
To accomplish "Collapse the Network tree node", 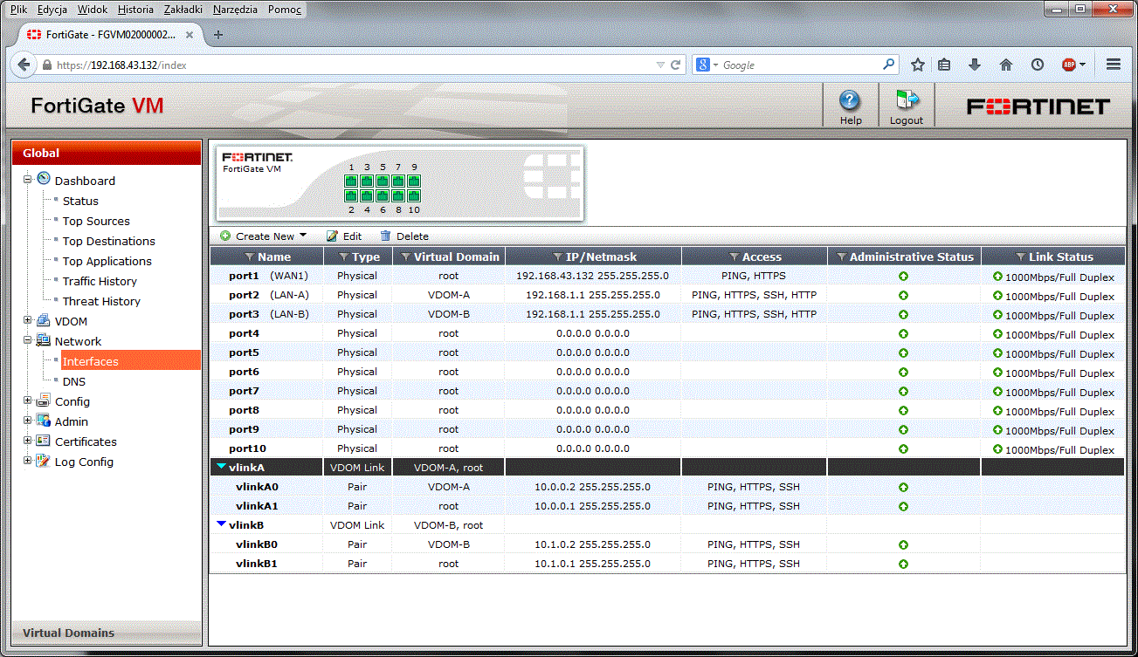I will [27, 340].
